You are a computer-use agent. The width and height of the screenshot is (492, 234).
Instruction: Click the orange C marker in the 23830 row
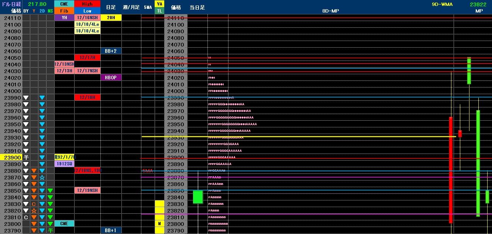(x=34, y=204)
